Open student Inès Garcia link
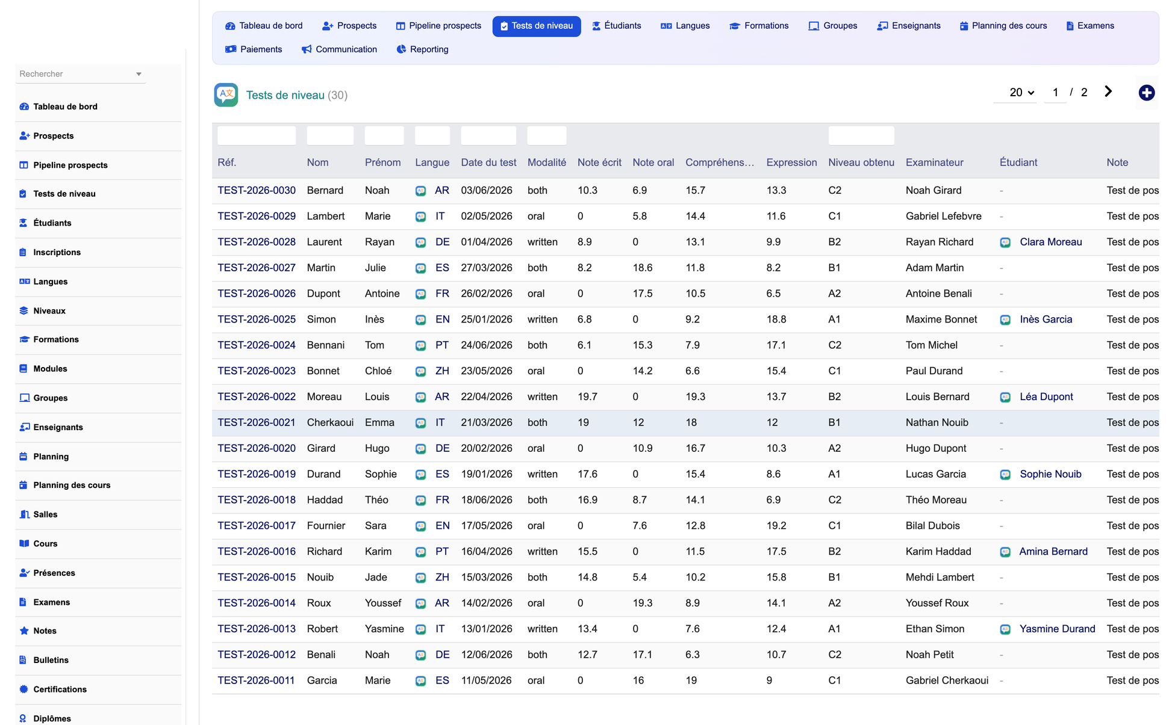 [x=1046, y=319]
